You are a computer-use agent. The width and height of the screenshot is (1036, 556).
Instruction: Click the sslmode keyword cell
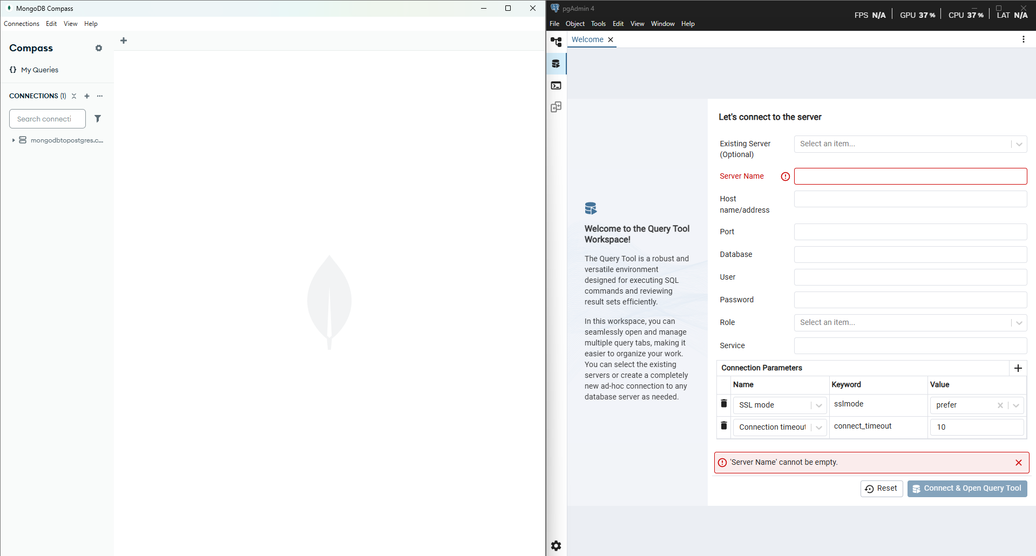point(878,404)
